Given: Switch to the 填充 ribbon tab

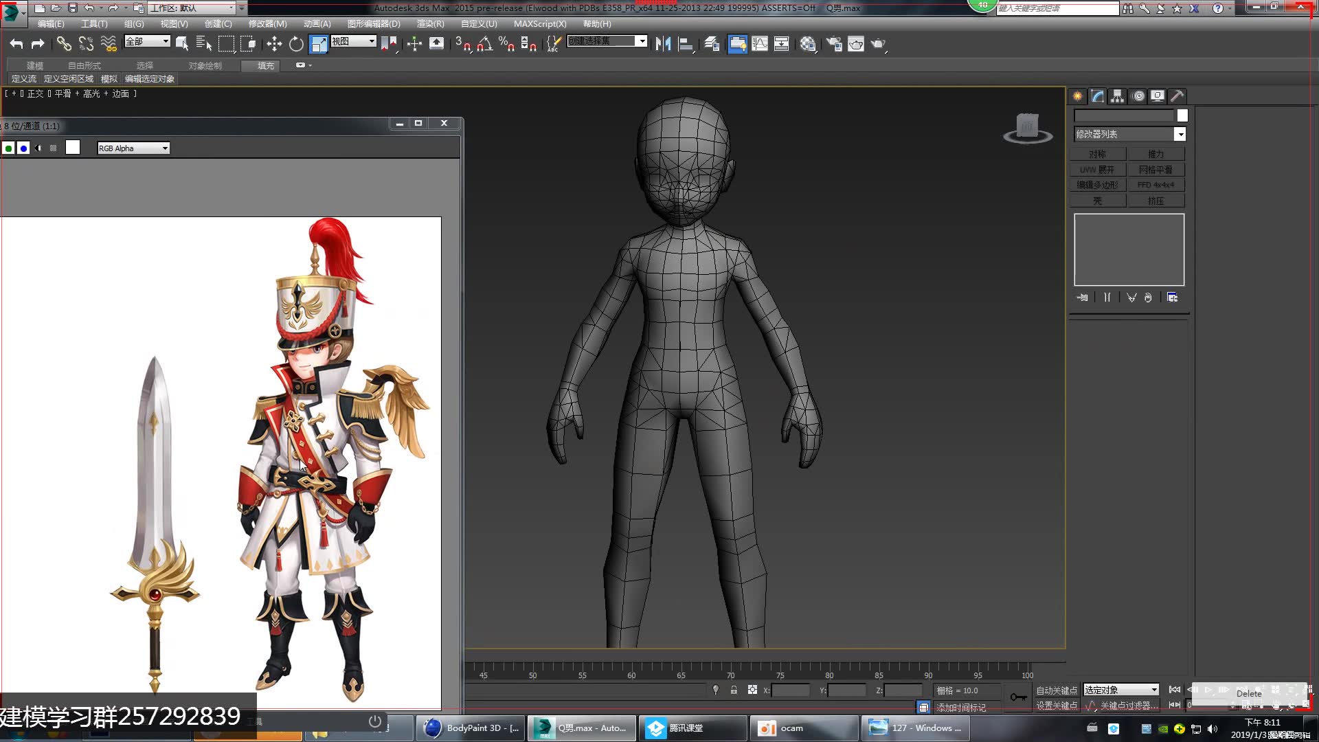Looking at the screenshot, I should pyautogui.click(x=265, y=65).
